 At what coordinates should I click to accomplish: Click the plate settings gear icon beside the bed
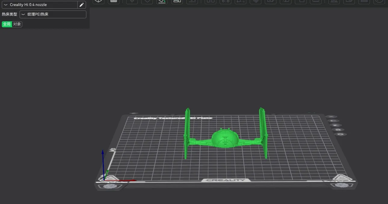point(340,134)
